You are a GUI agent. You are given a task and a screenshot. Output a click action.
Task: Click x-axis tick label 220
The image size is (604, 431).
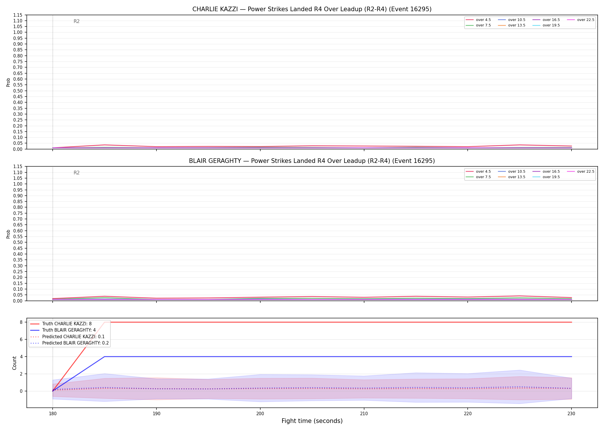[468, 413]
